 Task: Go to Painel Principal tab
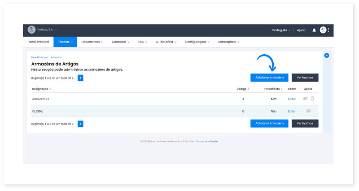[38, 42]
